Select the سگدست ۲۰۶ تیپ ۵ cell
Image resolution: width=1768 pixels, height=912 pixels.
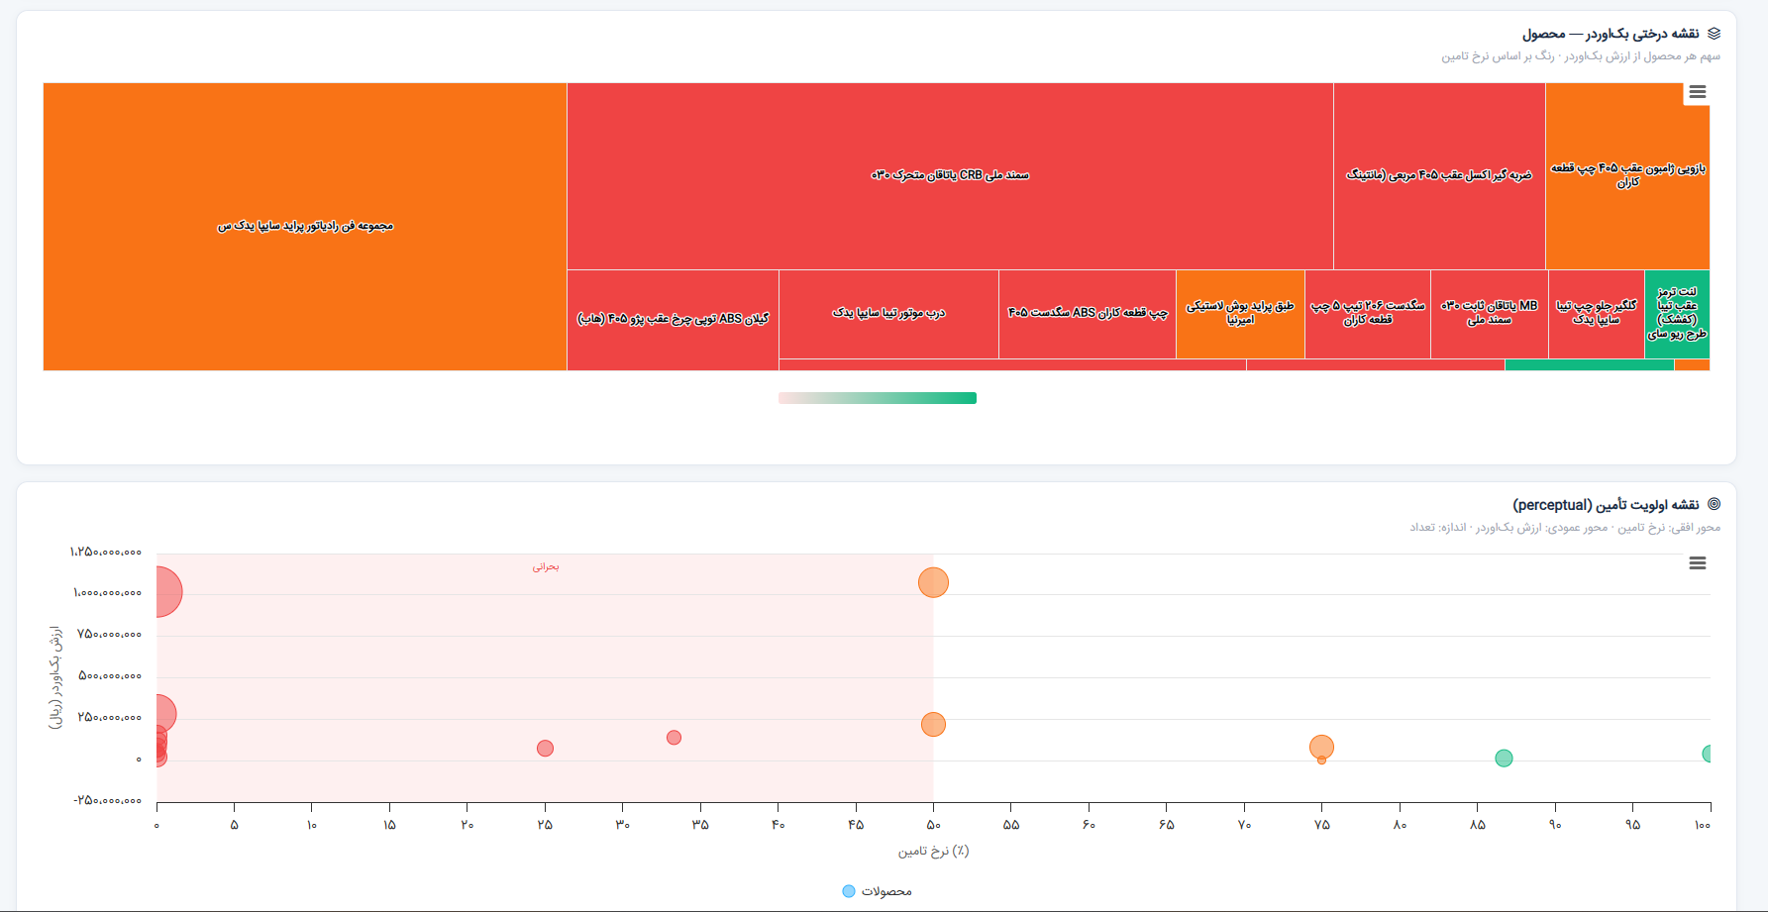click(x=1368, y=314)
